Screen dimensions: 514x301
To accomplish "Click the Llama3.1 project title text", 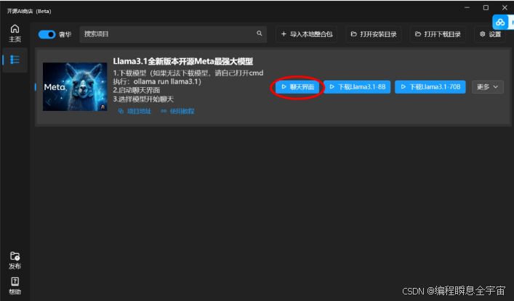I will (183, 61).
